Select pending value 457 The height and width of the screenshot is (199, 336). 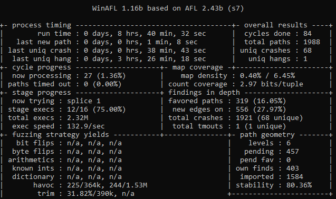[x=293, y=152]
